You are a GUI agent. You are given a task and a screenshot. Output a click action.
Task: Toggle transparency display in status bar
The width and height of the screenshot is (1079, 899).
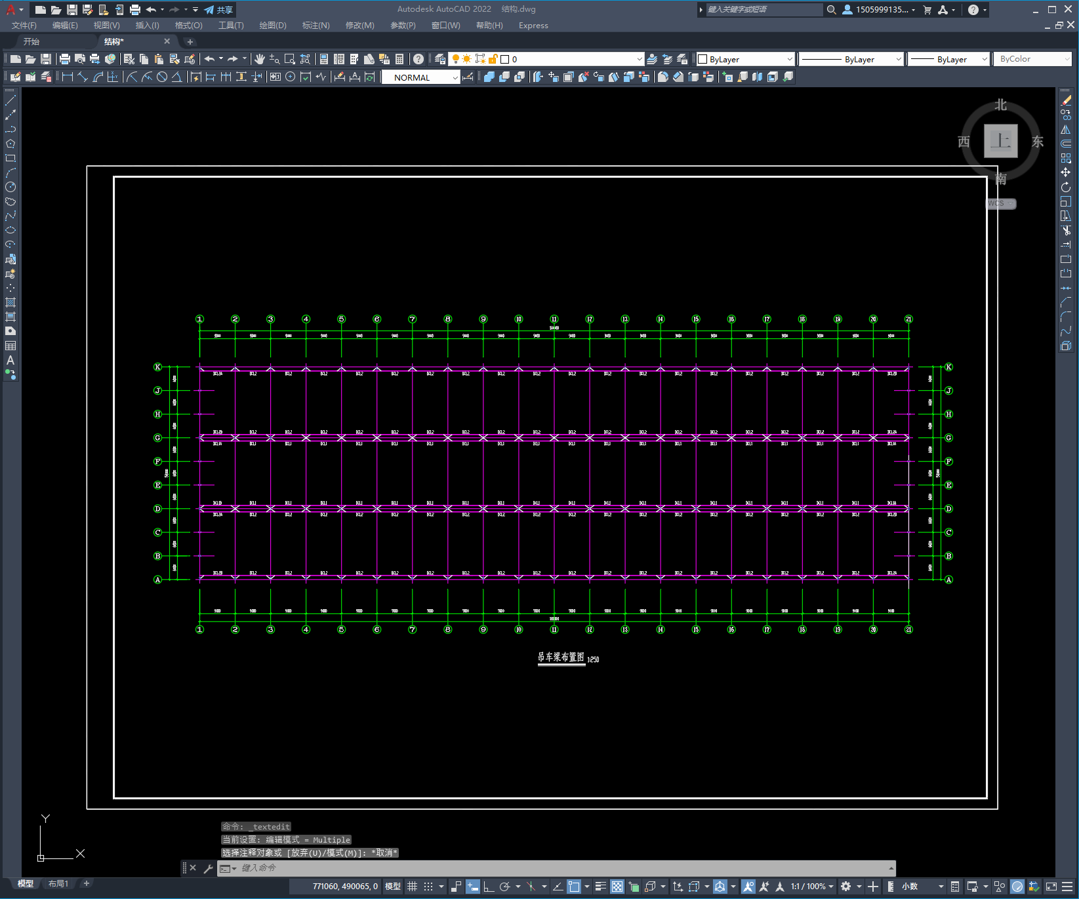coord(617,887)
